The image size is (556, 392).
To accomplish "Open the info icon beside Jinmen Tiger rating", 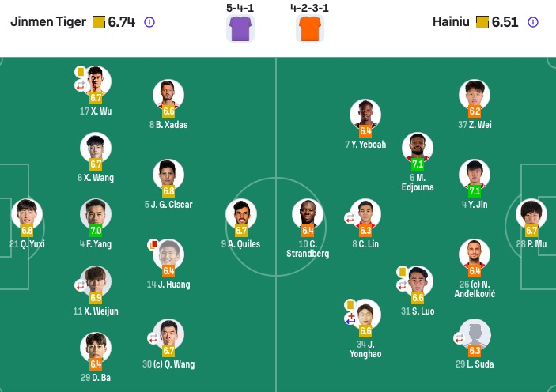I will [x=149, y=22].
